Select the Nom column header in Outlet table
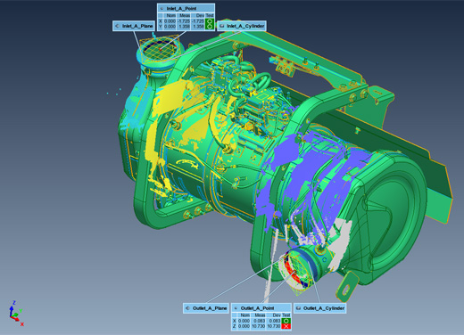The width and height of the screenshot is (464, 335). (244, 315)
